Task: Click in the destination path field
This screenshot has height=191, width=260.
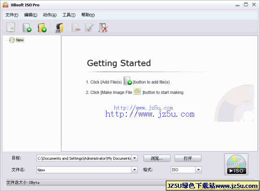Action: coord(84,158)
